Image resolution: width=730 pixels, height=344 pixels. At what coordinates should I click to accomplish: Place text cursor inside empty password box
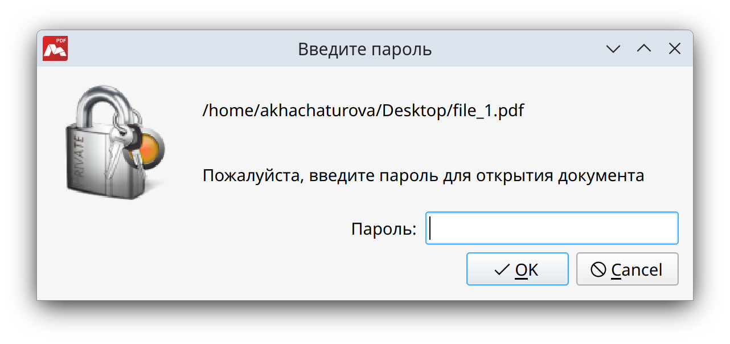click(x=552, y=228)
